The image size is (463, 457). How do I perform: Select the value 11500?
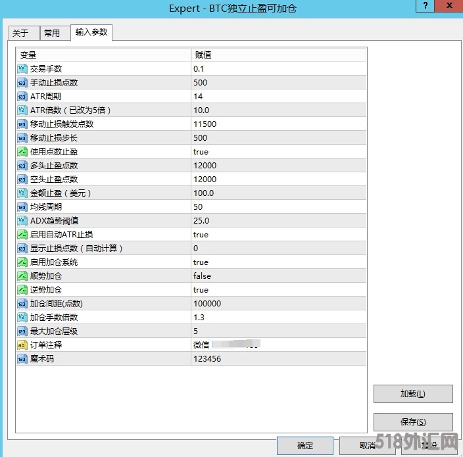(205, 124)
